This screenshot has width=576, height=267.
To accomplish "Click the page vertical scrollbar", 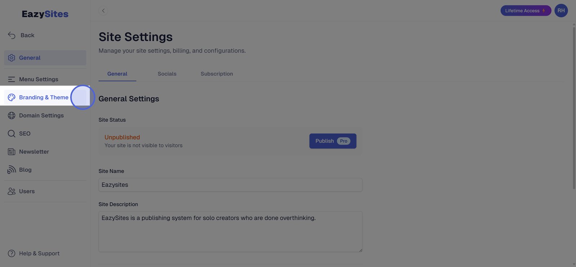I will 574,108.
